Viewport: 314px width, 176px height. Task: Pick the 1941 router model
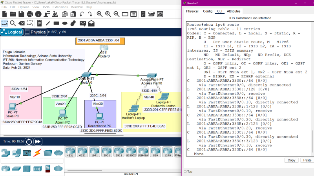tap(95, 152)
